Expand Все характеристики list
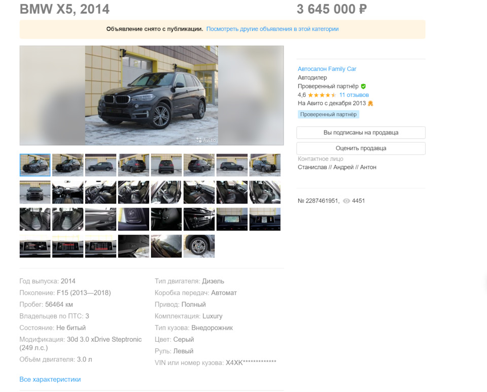Viewport: 487px width, 392px height. pyautogui.click(x=50, y=379)
